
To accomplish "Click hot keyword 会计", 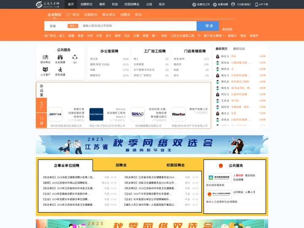I will (109, 35).
